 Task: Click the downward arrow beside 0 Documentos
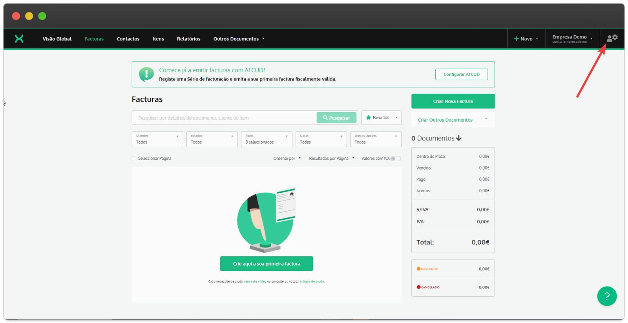tap(459, 138)
